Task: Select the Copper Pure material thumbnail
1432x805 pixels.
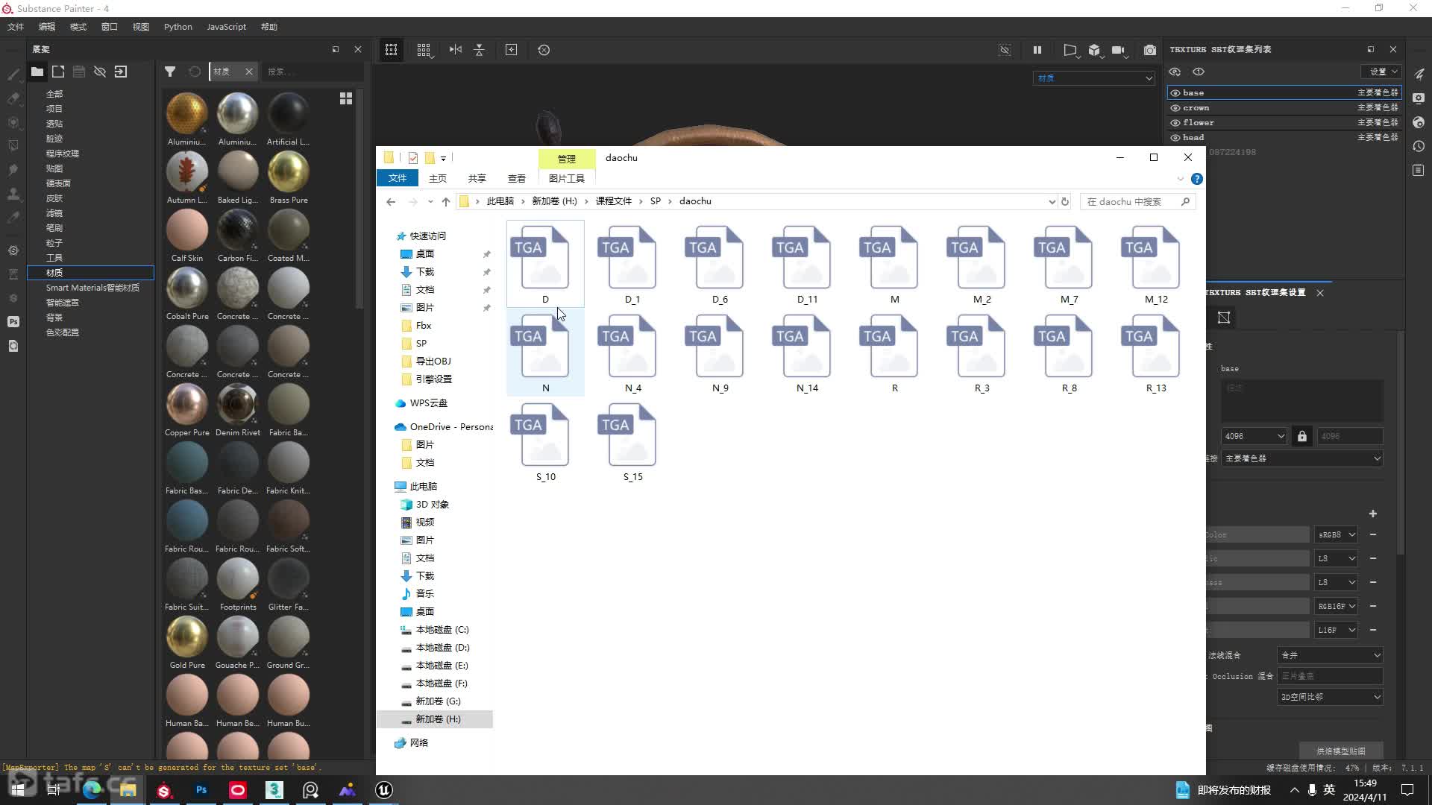Action: pyautogui.click(x=187, y=405)
